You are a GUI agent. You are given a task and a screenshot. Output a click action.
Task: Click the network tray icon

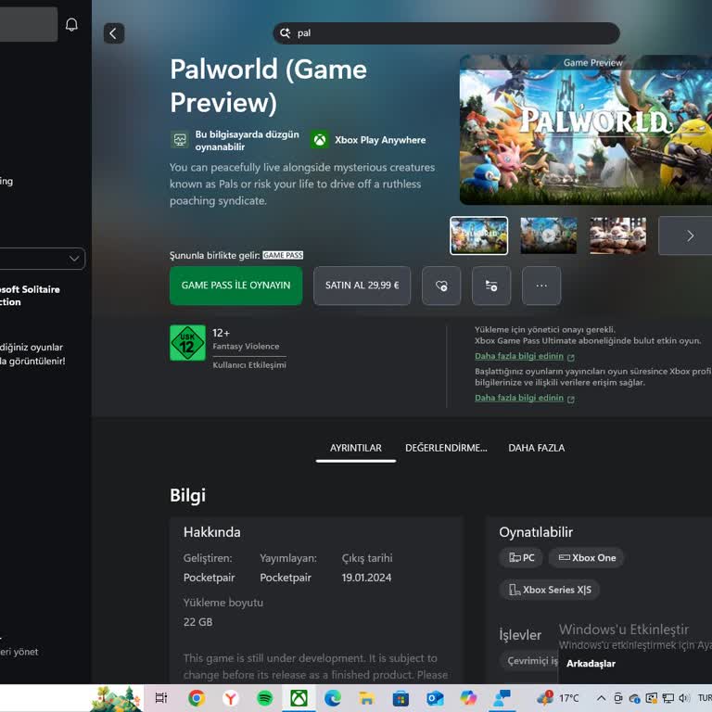(667, 698)
